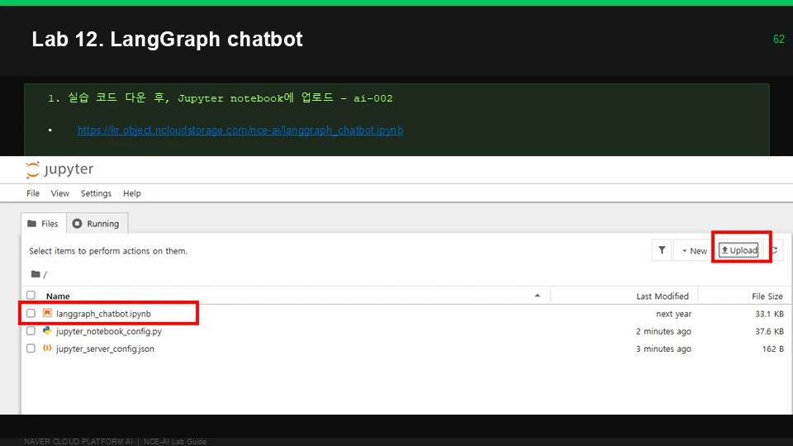Click the 162 B file size
This screenshot has height=446, width=793.
pyautogui.click(x=773, y=349)
